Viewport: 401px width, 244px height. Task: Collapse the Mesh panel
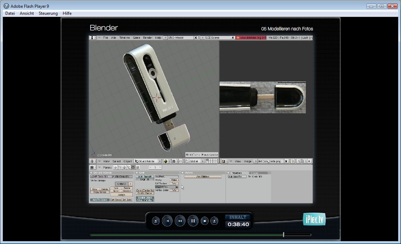click(x=137, y=173)
